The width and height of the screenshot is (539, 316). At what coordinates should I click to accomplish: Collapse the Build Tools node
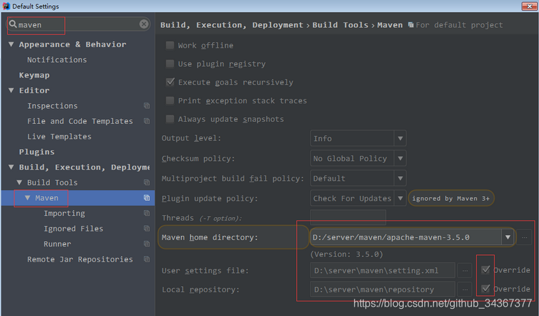(x=20, y=182)
